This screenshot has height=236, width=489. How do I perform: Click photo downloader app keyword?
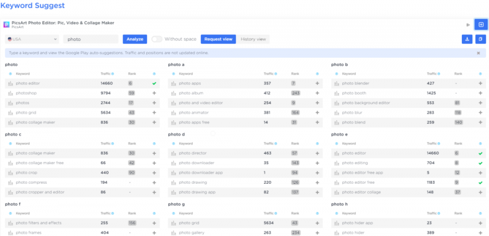200,172
